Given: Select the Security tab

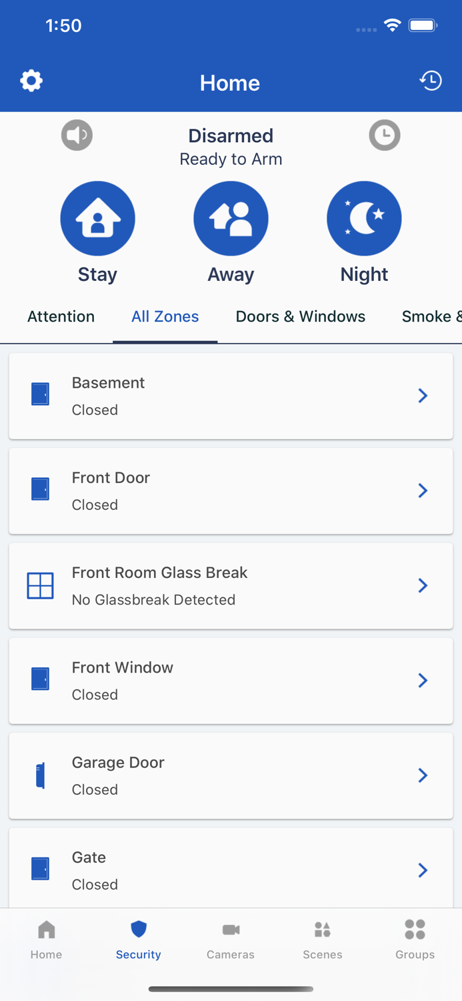Looking at the screenshot, I should coord(138,940).
